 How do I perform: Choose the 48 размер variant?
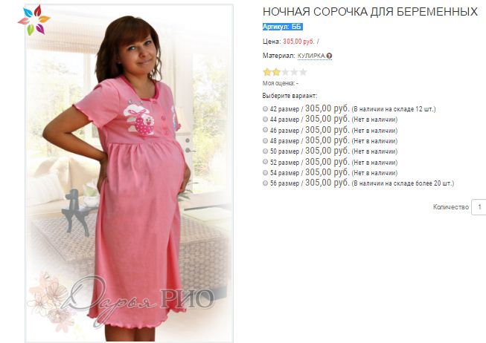pos(265,141)
